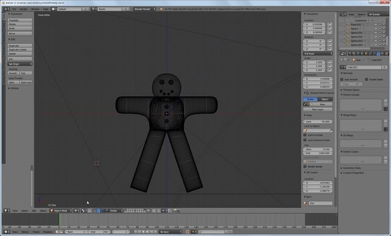Open the Set Origin dropdown
391x236 pixels.
[x=20, y=64]
